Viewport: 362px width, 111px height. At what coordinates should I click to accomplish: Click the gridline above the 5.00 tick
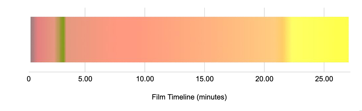(x=85, y=12)
